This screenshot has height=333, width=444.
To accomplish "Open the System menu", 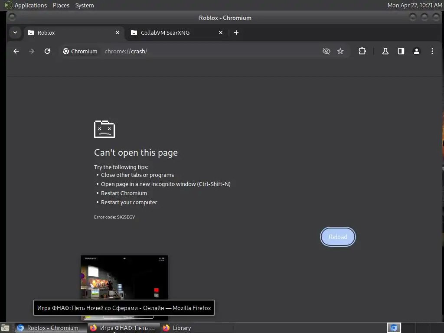I will [85, 5].
